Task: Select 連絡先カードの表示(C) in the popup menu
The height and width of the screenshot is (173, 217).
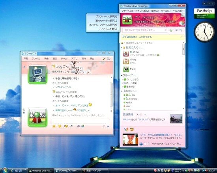Action: 106,20
